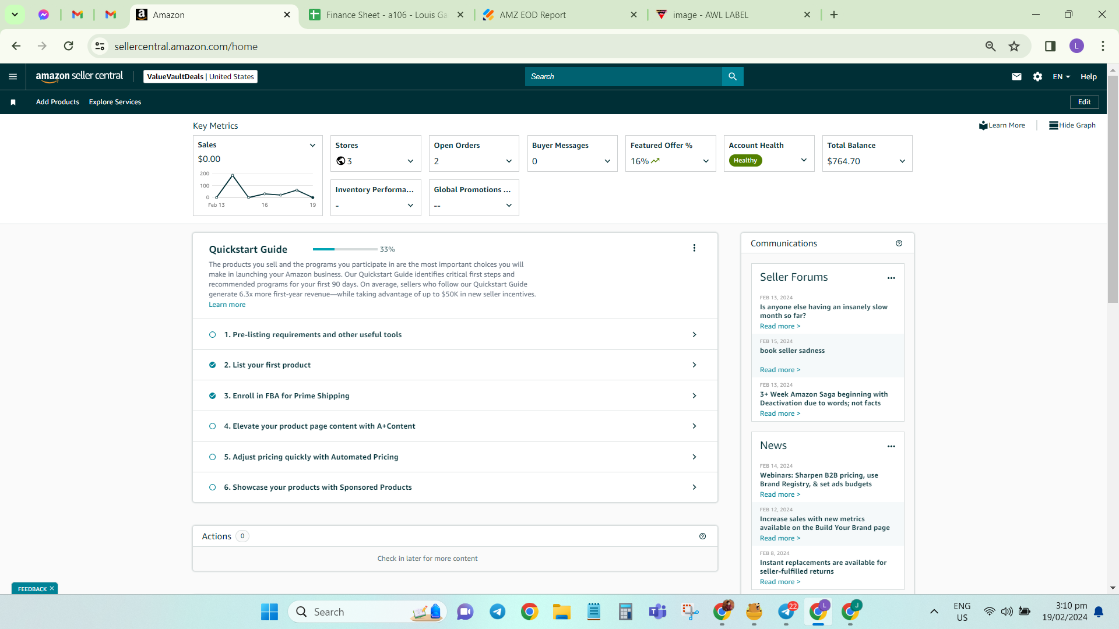Hide the Key Metrics graph
The image size is (1119, 629).
(1072, 125)
